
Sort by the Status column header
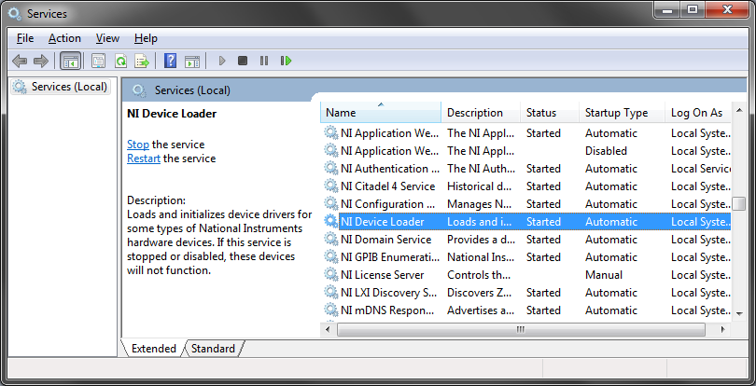click(550, 112)
